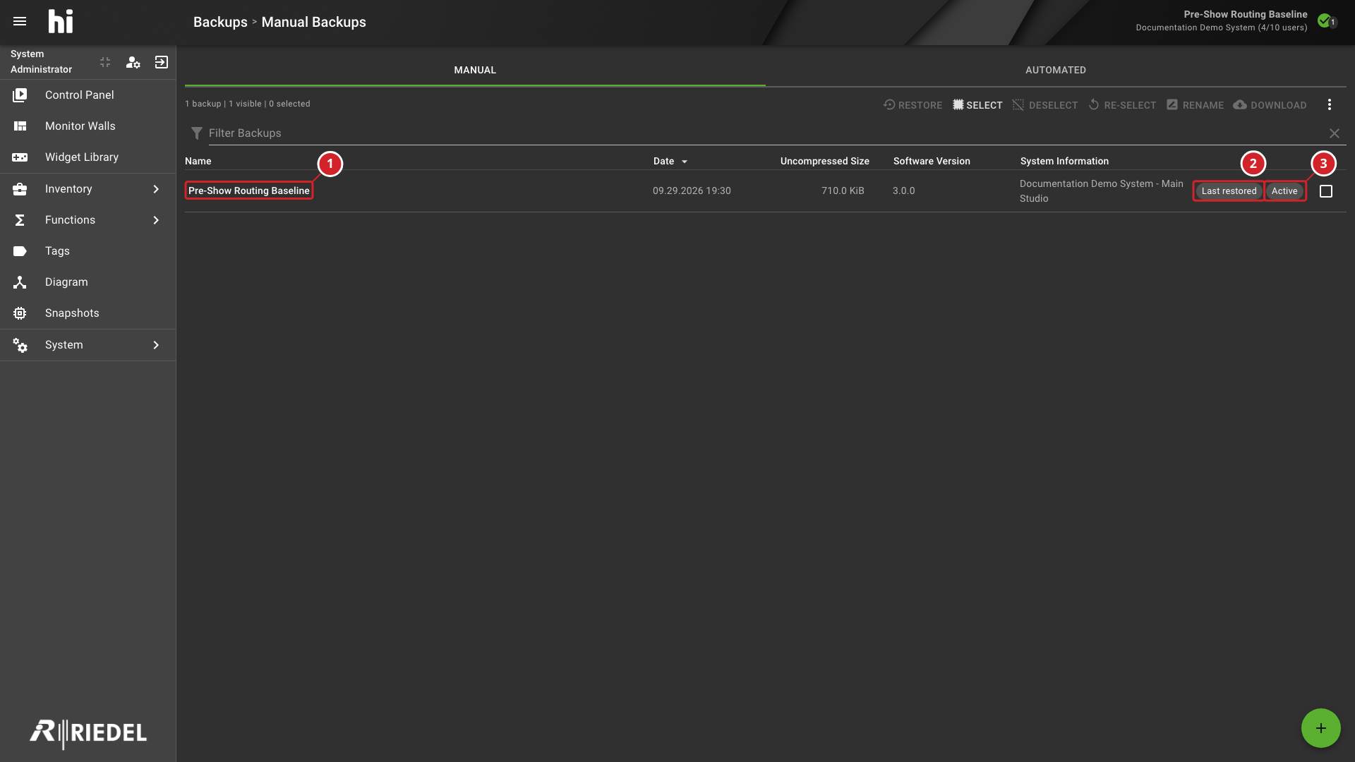Image resolution: width=1355 pixels, height=762 pixels.
Task: Click the Active badge
Action: pos(1284,191)
